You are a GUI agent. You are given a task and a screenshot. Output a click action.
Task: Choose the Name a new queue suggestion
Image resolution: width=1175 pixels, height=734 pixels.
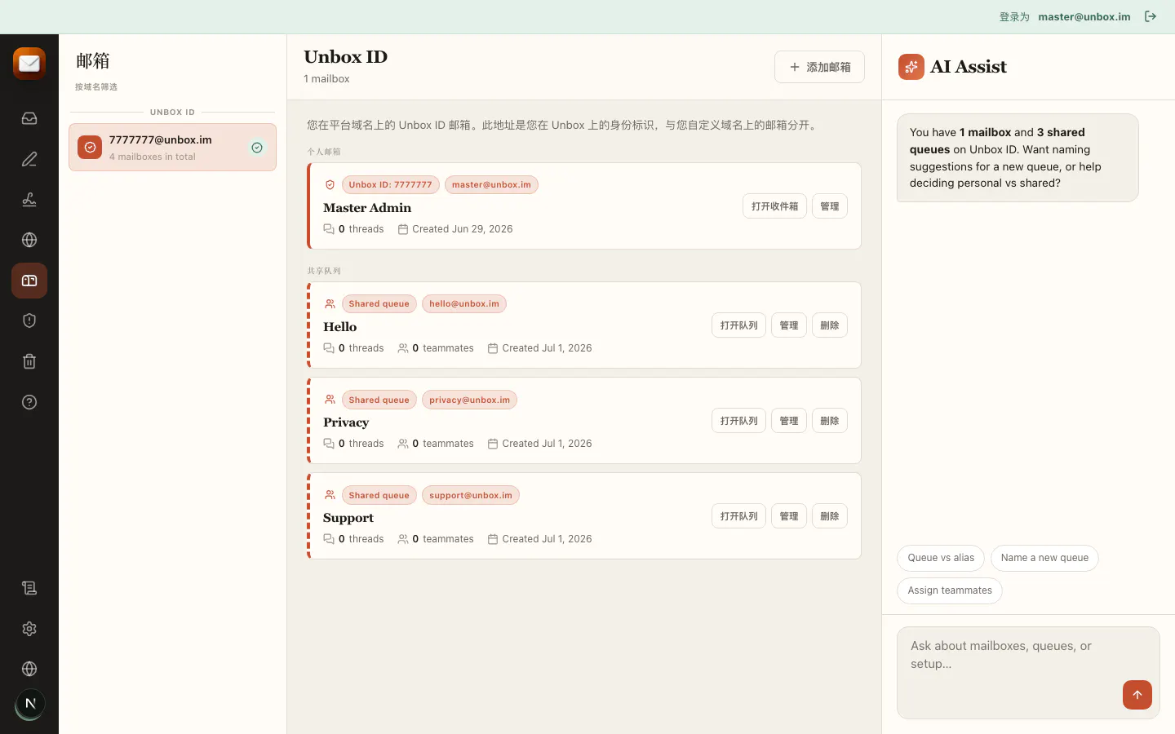(x=1044, y=558)
